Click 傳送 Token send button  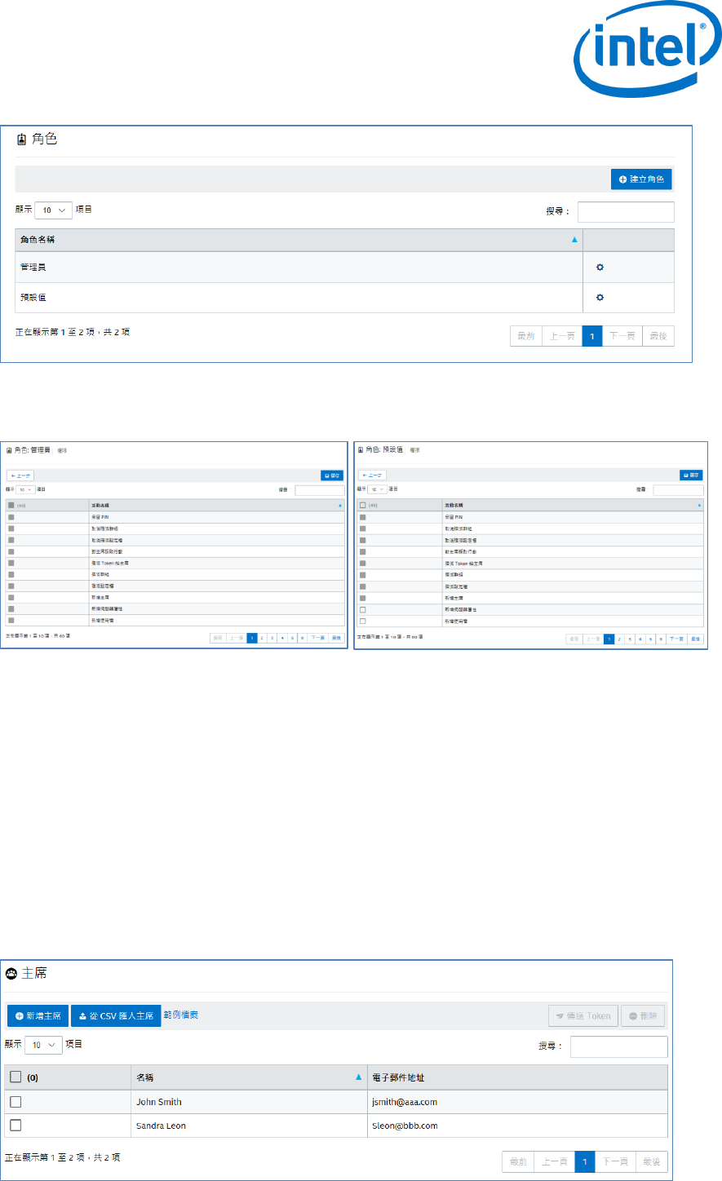click(x=582, y=1016)
